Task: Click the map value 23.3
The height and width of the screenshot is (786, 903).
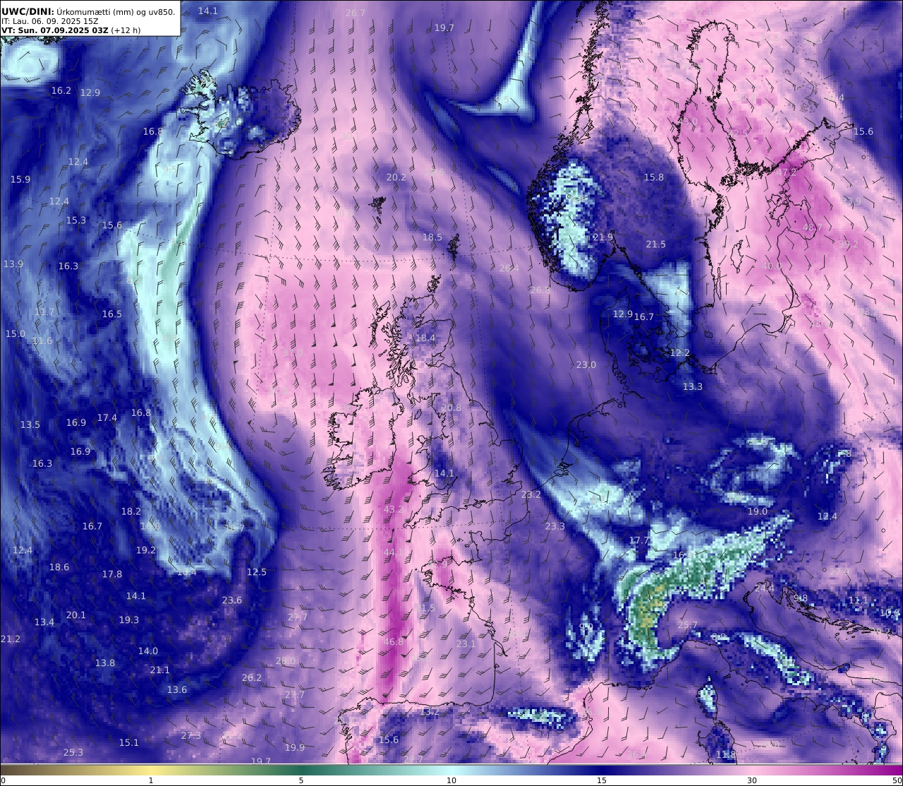Action: pyautogui.click(x=555, y=527)
